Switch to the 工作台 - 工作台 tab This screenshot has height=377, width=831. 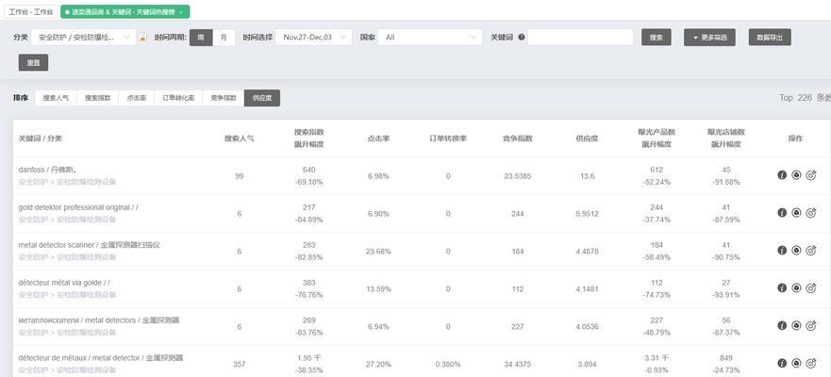click(x=31, y=11)
